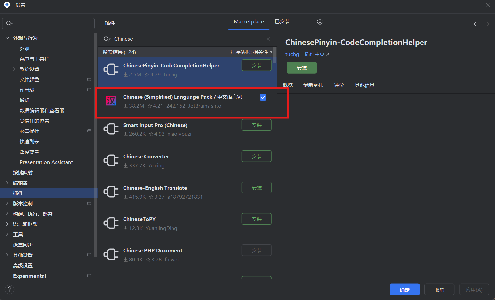Image resolution: width=495 pixels, height=300 pixels.
Task: Click project-level icon beside 版本控制
Action: pos(89,203)
